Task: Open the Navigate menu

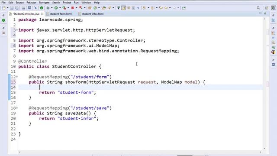Action: [44, 3]
